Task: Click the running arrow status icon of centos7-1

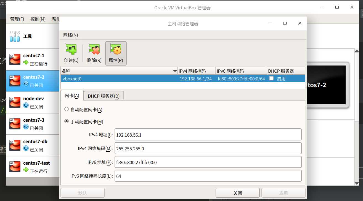Action: pos(26,62)
